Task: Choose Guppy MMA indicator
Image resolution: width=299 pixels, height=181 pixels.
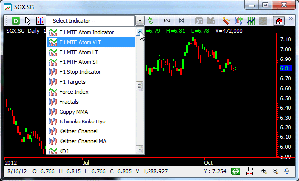Action: tap(91, 112)
